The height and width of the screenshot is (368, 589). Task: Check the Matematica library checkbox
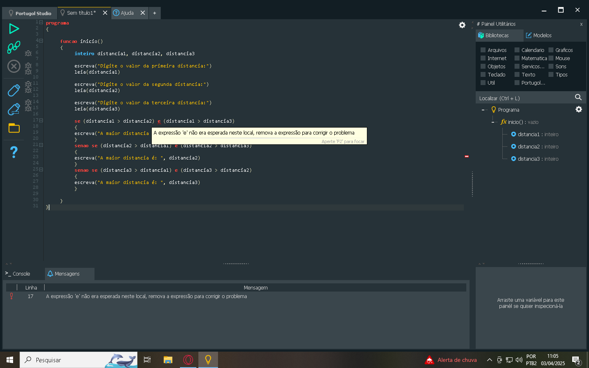coord(517,58)
